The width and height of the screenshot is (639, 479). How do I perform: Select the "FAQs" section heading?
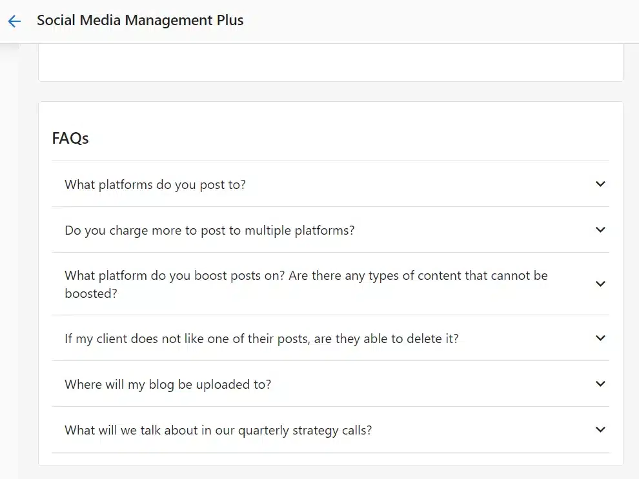coord(70,137)
